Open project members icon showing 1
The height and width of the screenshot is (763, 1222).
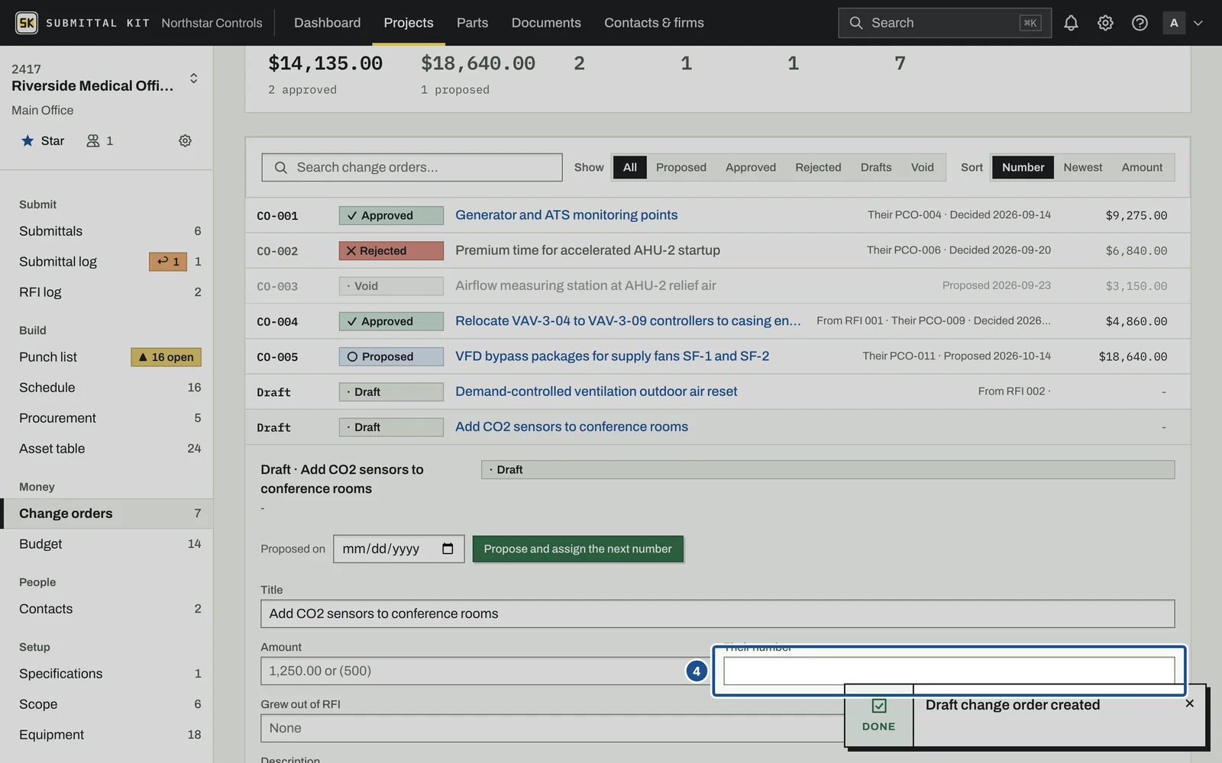click(x=99, y=140)
